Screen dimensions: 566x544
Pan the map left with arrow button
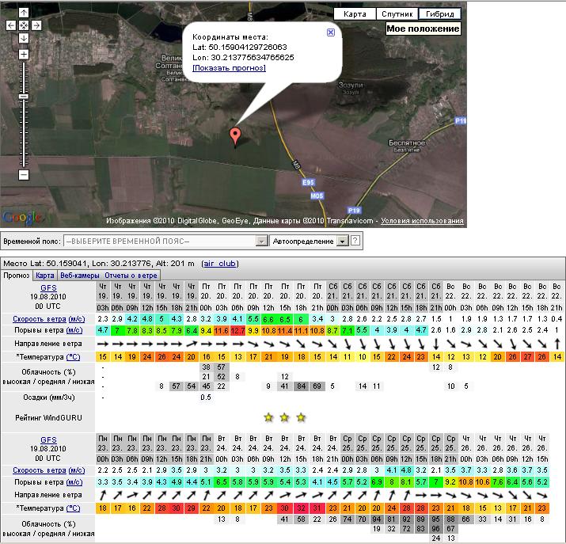pyautogui.click(x=11, y=25)
